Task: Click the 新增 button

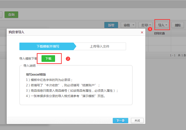Action: 111,25
